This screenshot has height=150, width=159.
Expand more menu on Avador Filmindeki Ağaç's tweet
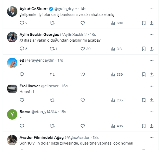tap(151, 138)
